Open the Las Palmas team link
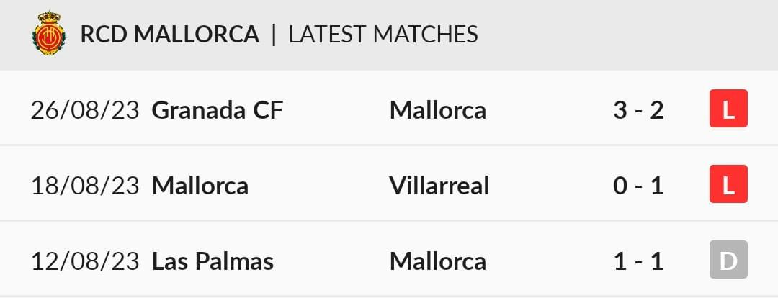778x298 pixels. tap(213, 261)
